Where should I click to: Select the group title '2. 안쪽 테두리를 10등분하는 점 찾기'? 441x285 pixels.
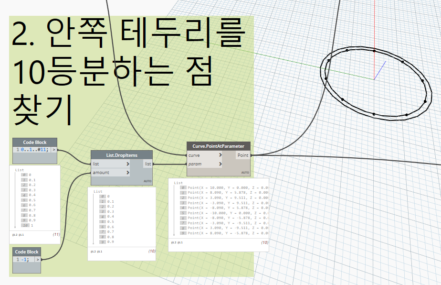tap(128, 71)
